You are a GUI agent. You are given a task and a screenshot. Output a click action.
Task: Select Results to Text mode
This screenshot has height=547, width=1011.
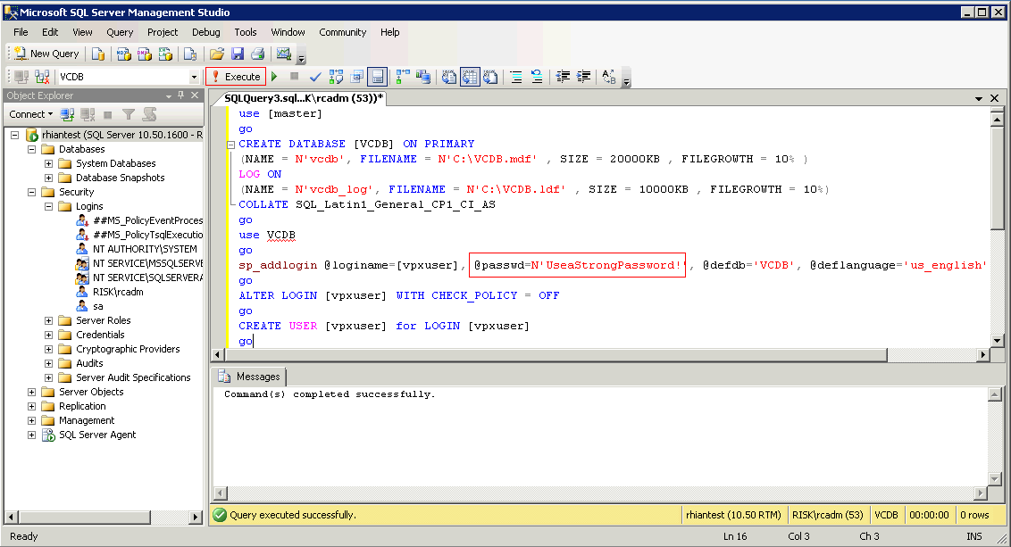[x=448, y=77]
